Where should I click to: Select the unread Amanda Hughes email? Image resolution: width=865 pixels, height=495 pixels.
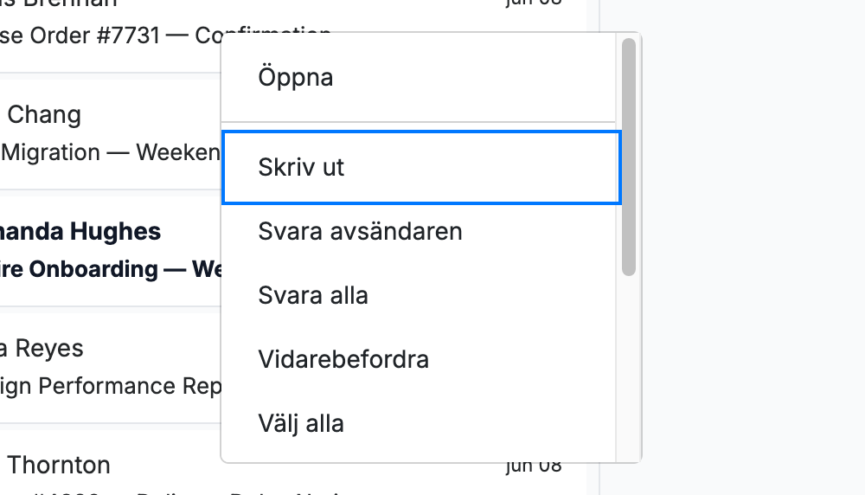pos(80,232)
